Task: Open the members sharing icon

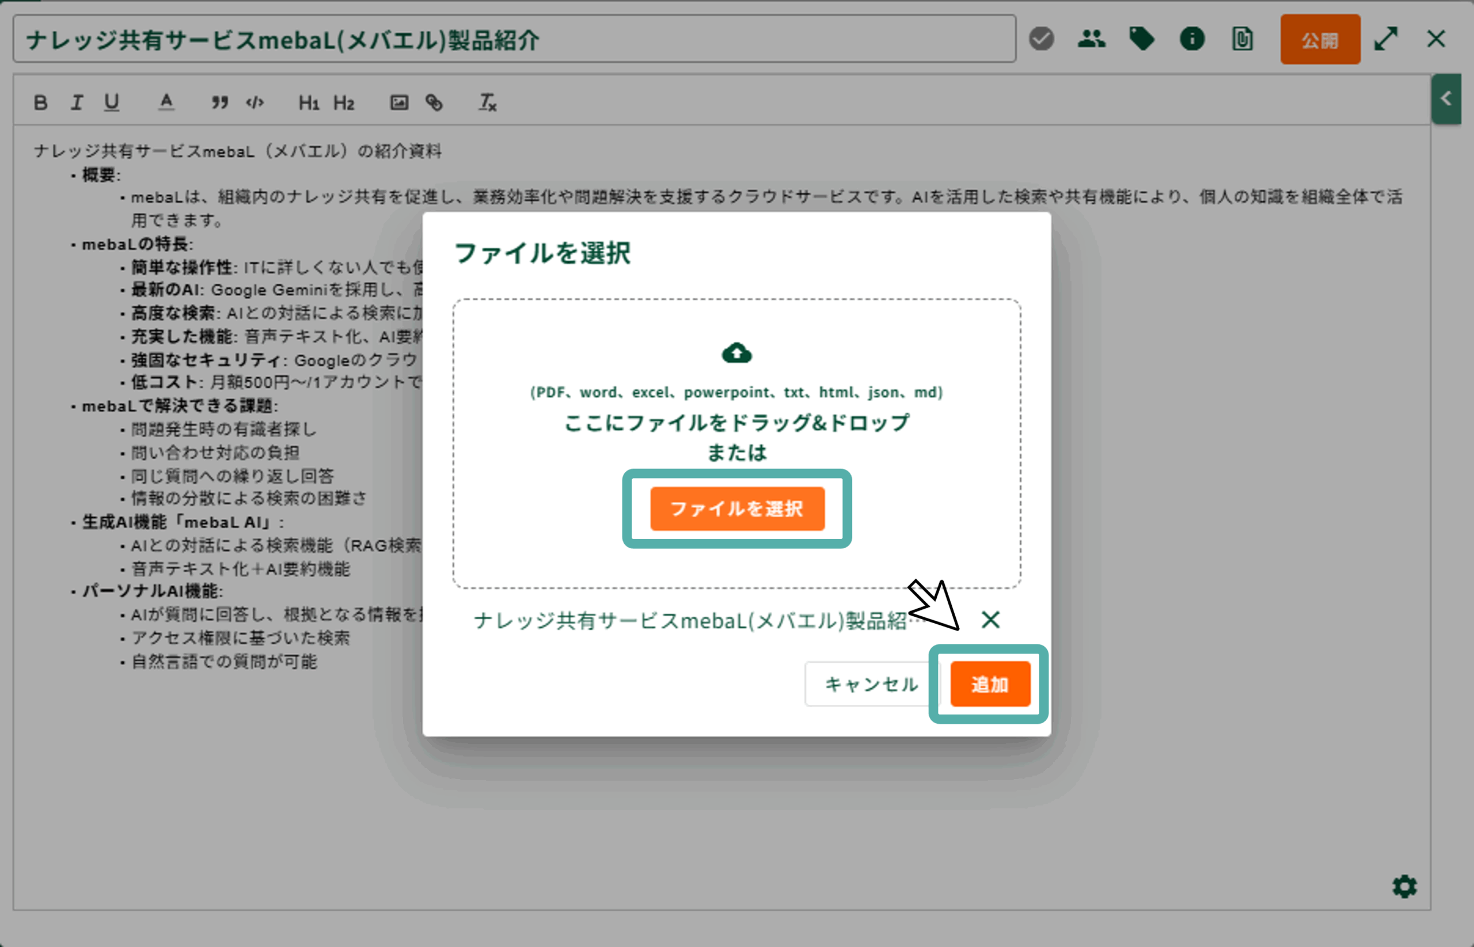Action: pyautogui.click(x=1091, y=39)
